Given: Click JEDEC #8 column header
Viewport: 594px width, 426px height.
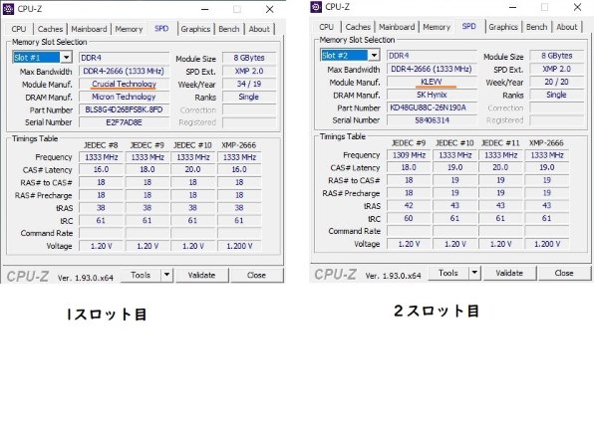Looking at the screenshot, I should point(101,145).
